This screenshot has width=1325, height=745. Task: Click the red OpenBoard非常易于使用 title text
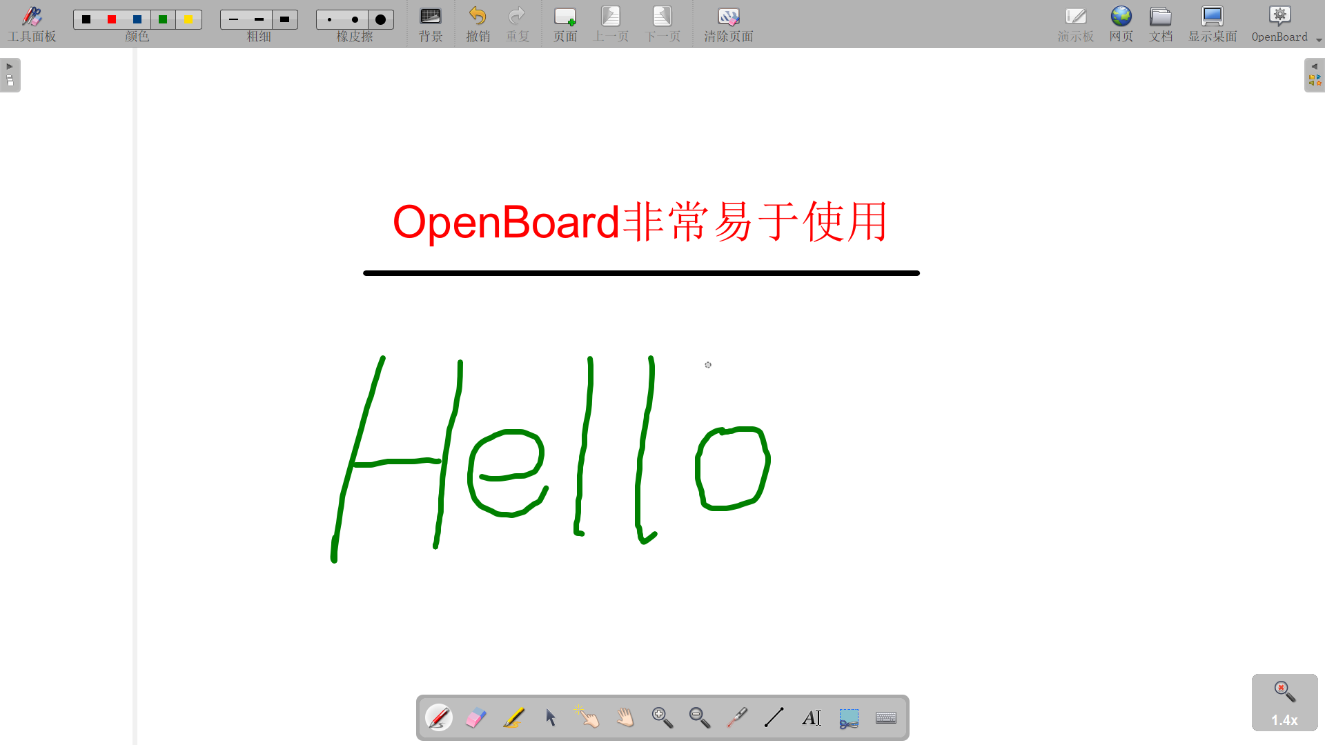click(x=640, y=222)
